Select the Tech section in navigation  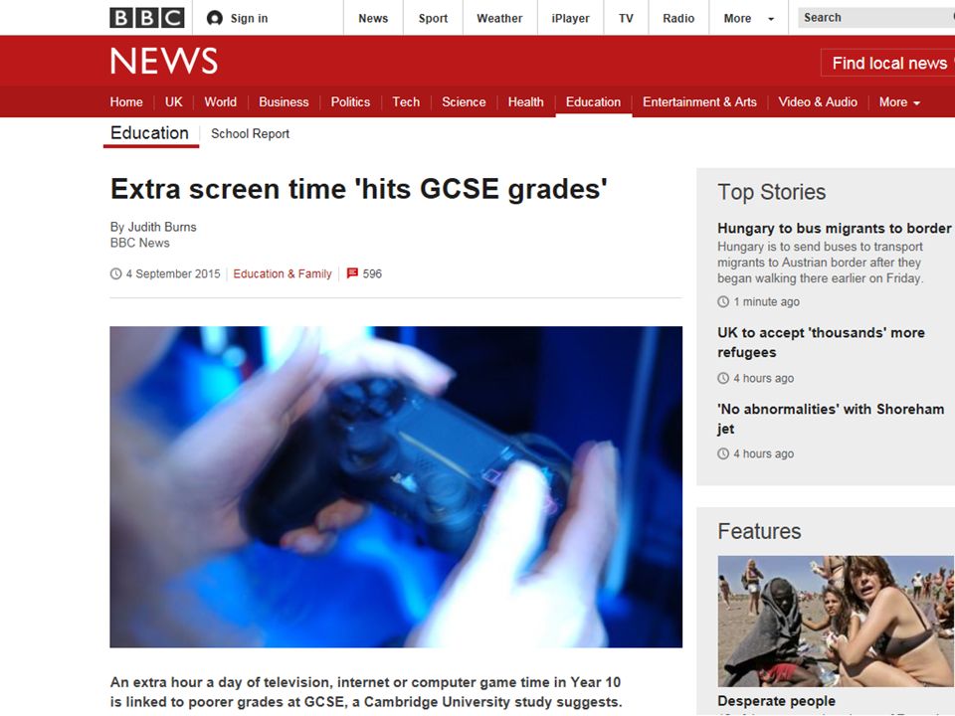pos(406,102)
